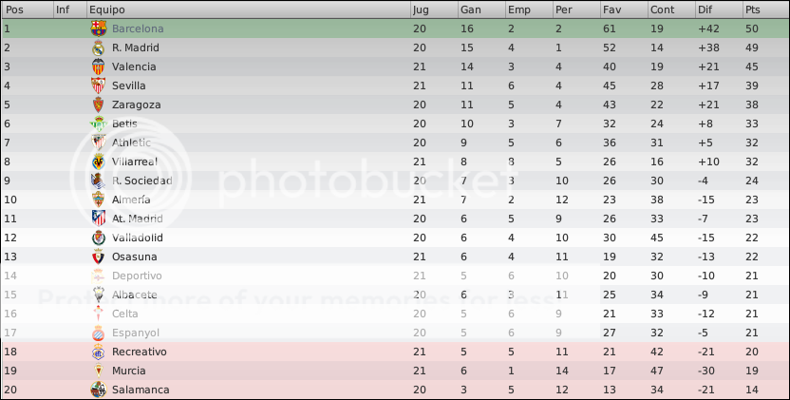Click the Pos column header
The height and width of the screenshot is (400, 790).
(x=28, y=10)
